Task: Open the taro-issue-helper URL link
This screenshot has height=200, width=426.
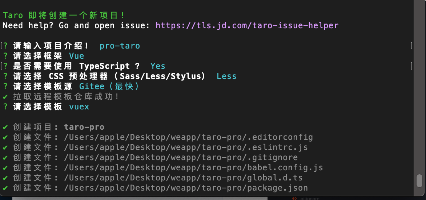Action: click(247, 26)
